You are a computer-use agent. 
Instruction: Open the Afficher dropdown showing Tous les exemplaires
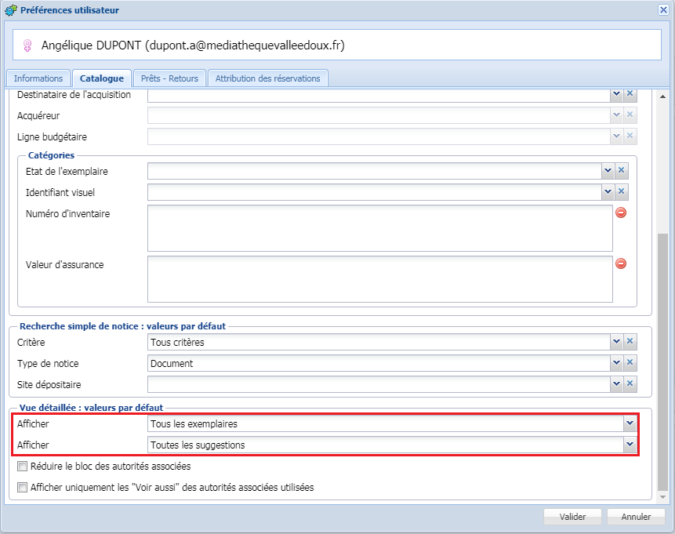point(629,423)
